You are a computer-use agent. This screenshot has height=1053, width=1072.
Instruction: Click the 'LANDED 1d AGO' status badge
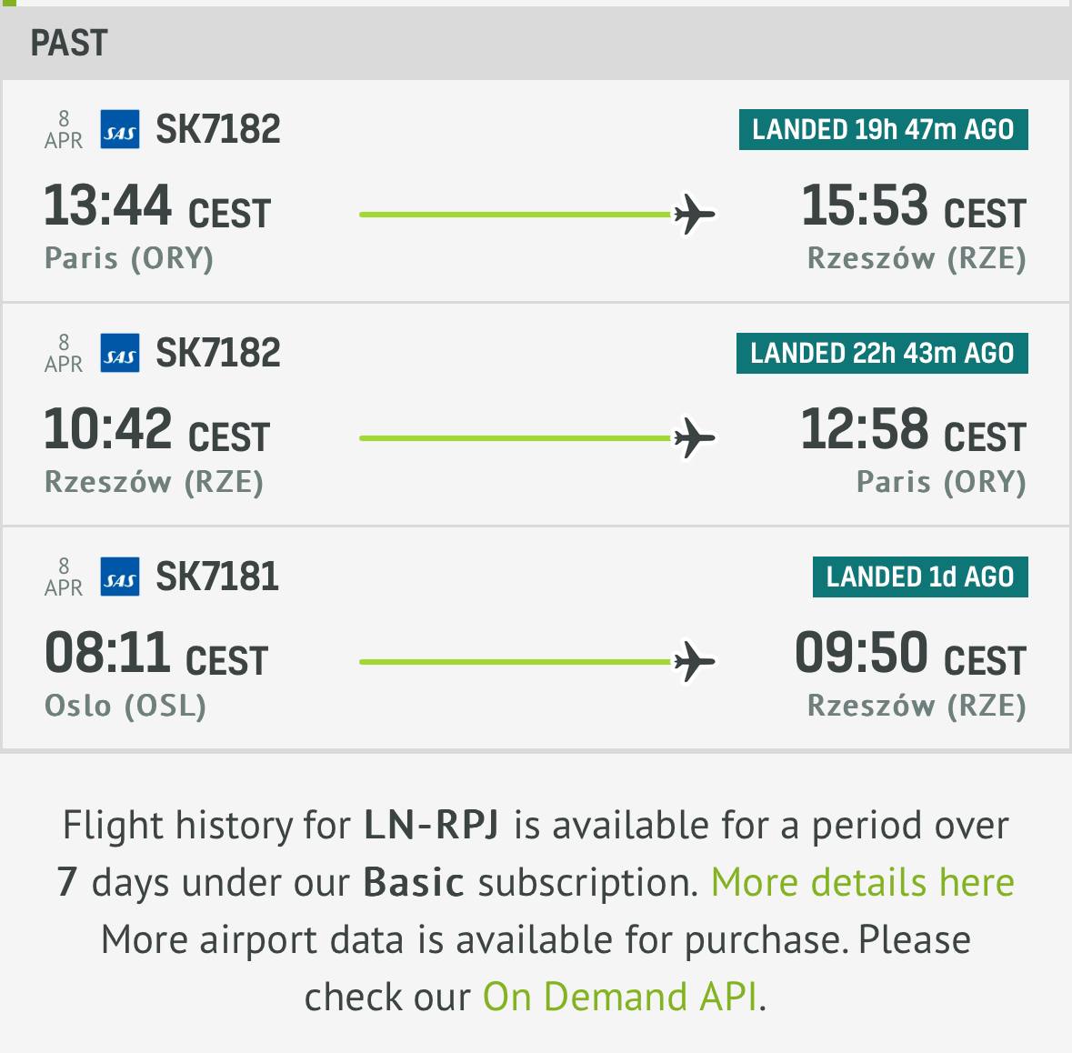coord(920,577)
